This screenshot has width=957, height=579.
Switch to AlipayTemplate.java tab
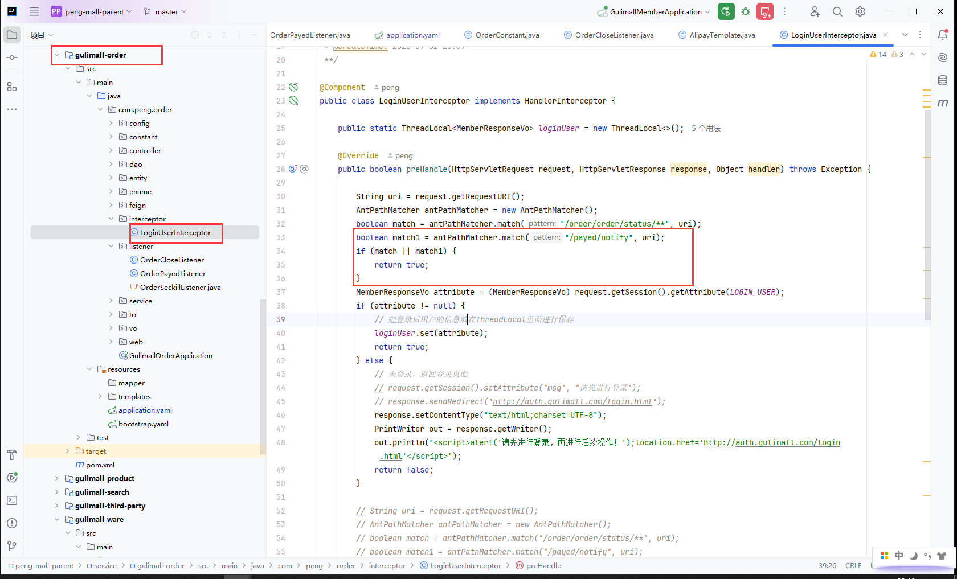[717, 35]
